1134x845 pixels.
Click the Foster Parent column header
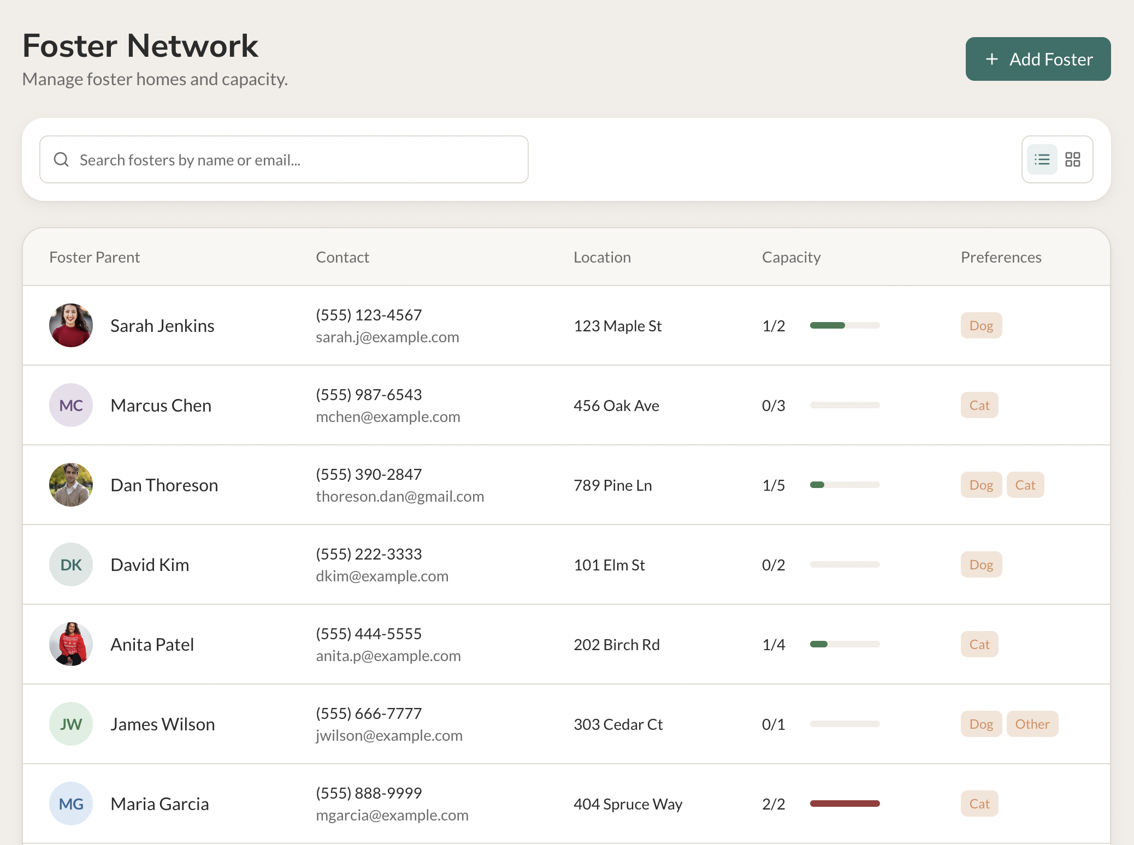(x=94, y=257)
